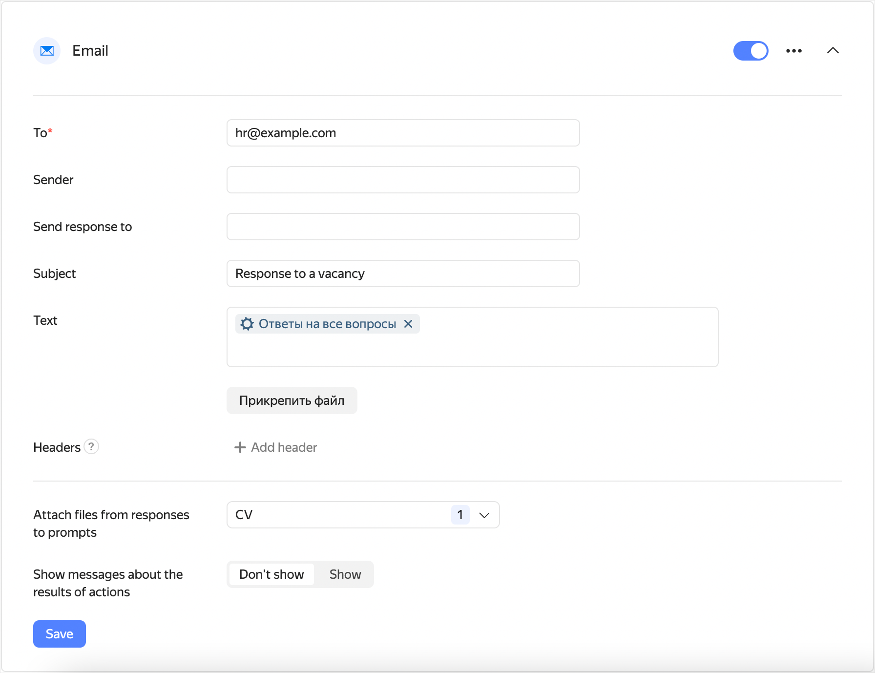Remove the Ответы на все вопросы chip

(x=408, y=324)
